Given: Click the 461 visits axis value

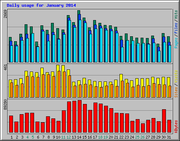Looking at the screenshot, I should coord(5,67).
